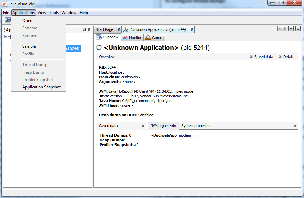This screenshot has height=198, width=304.
Task: Click the Thread Dumps: 0 text
Action: click(x=115, y=135)
